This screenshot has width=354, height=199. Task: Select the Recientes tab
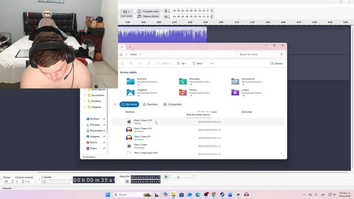click(129, 104)
